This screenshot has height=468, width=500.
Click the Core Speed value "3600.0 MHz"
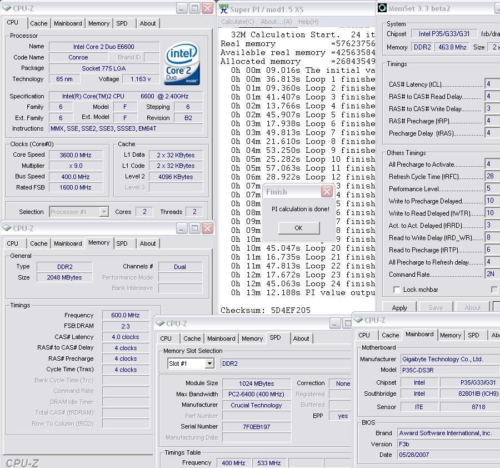pos(76,155)
